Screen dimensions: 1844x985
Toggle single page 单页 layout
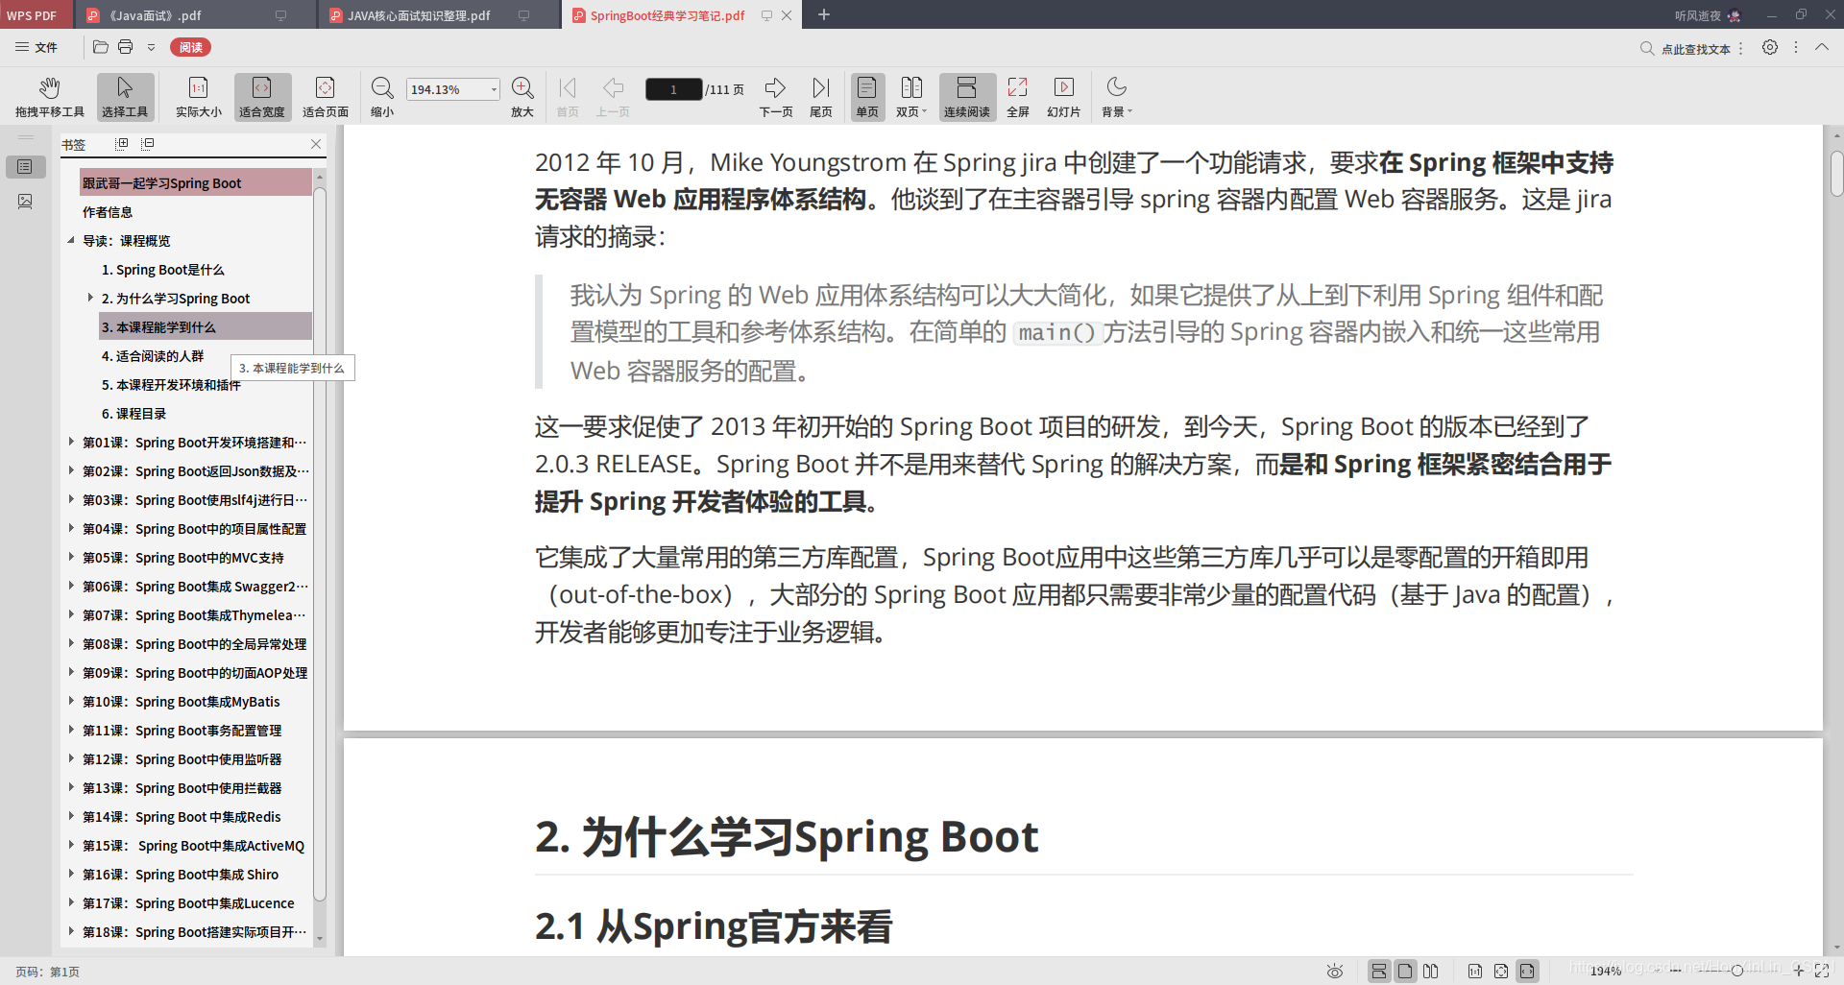click(867, 97)
